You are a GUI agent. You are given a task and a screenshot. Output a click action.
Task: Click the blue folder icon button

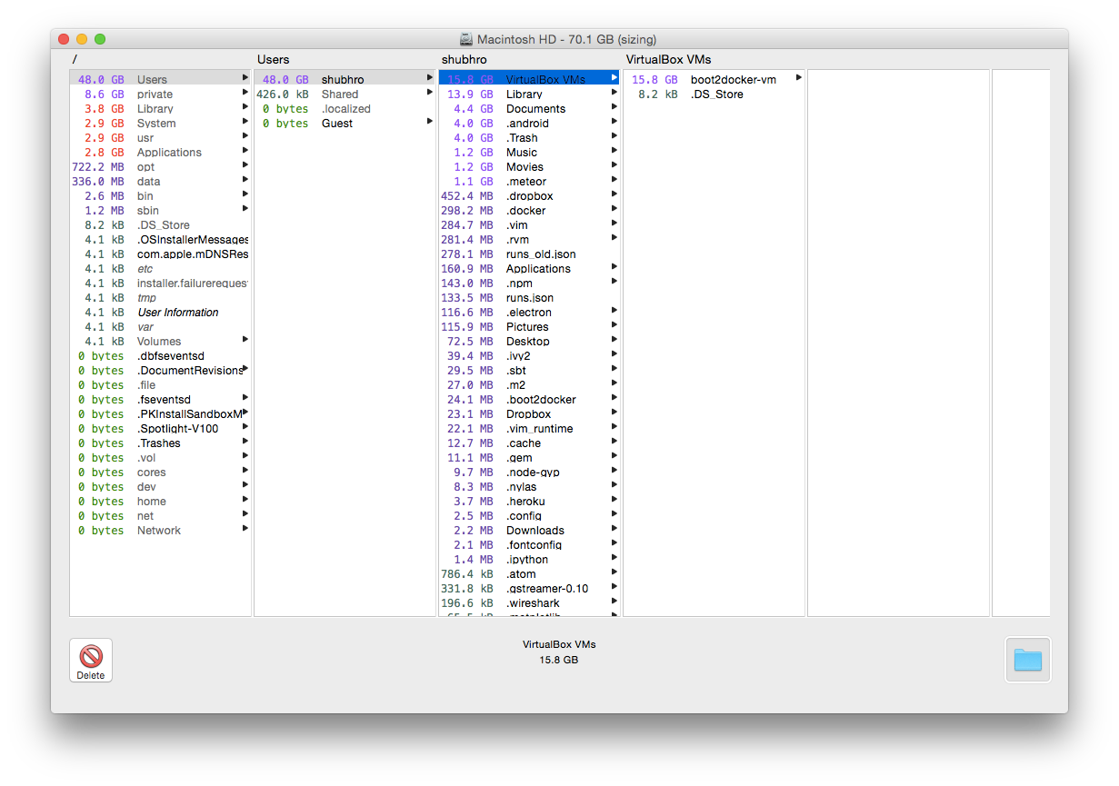pyautogui.click(x=1027, y=660)
